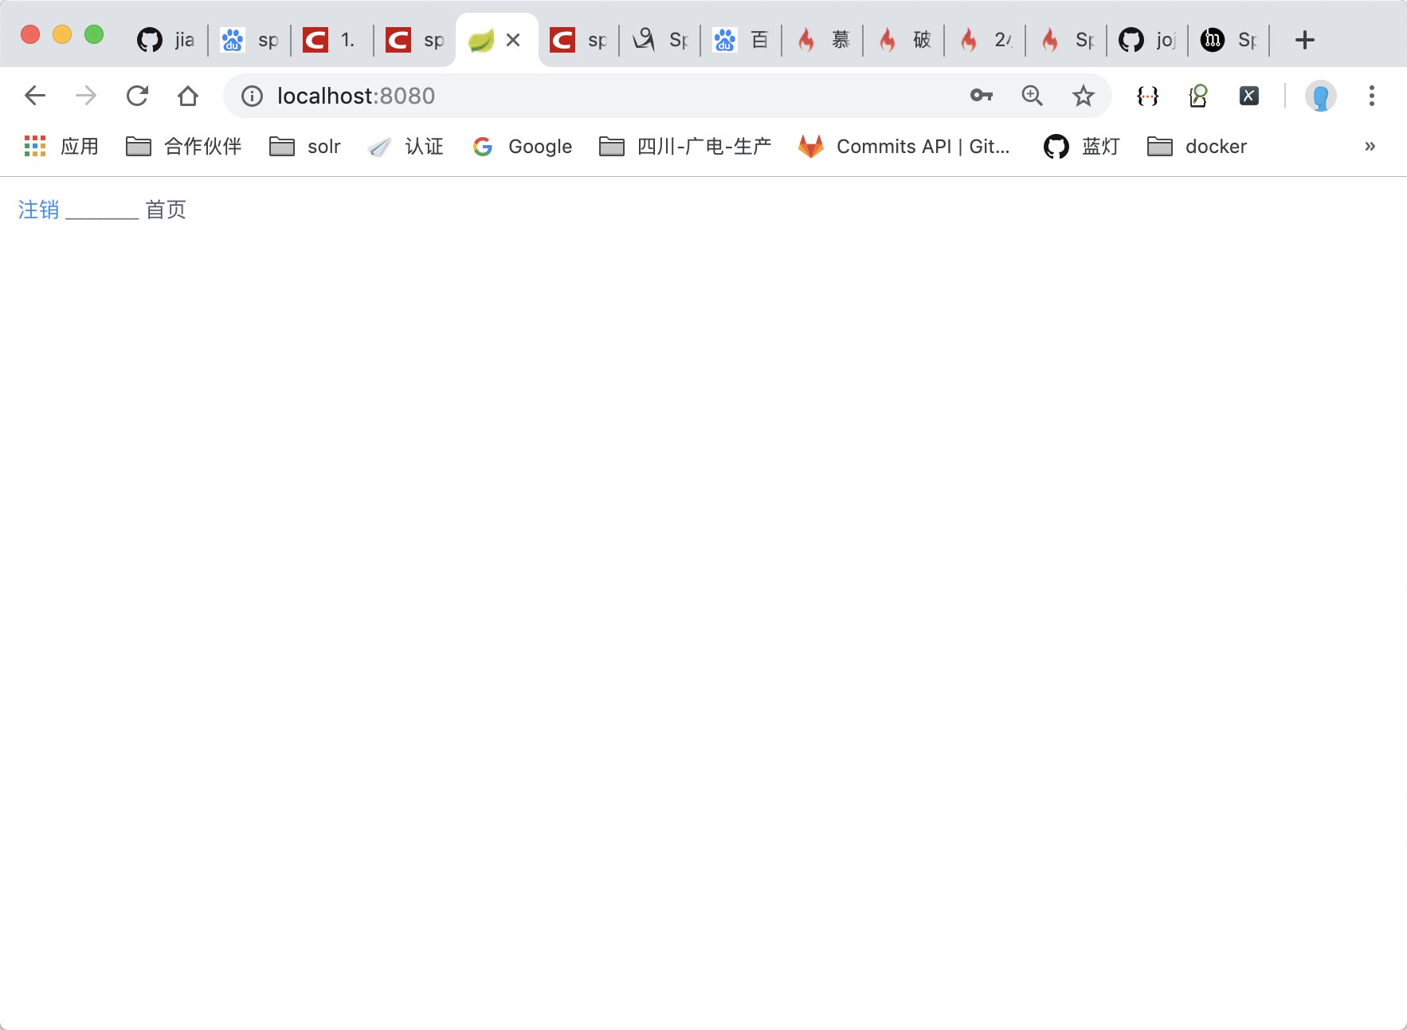Switch to the flame tab labeled '2/'

coord(986,40)
